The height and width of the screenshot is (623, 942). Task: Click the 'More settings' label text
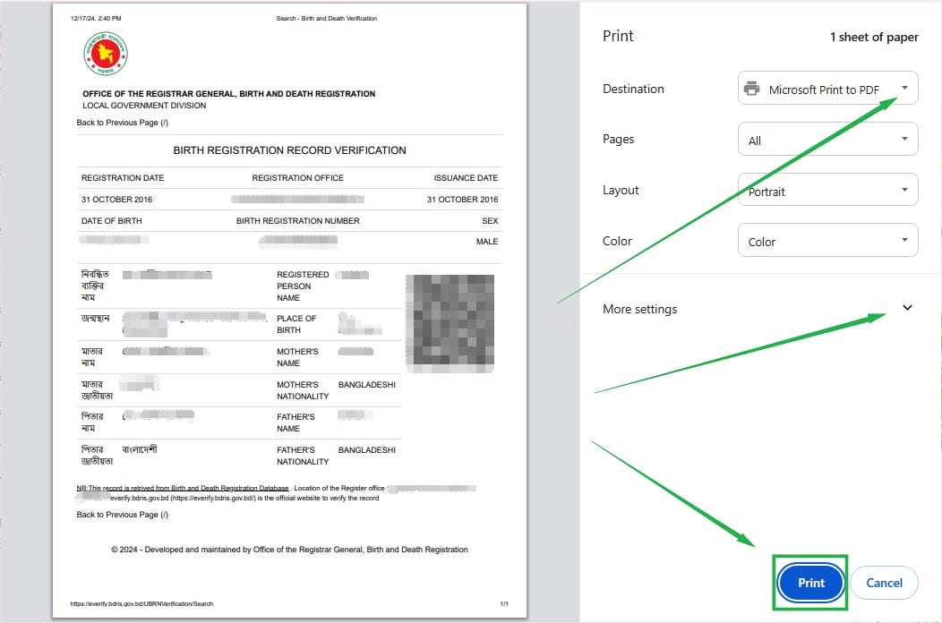(x=639, y=309)
